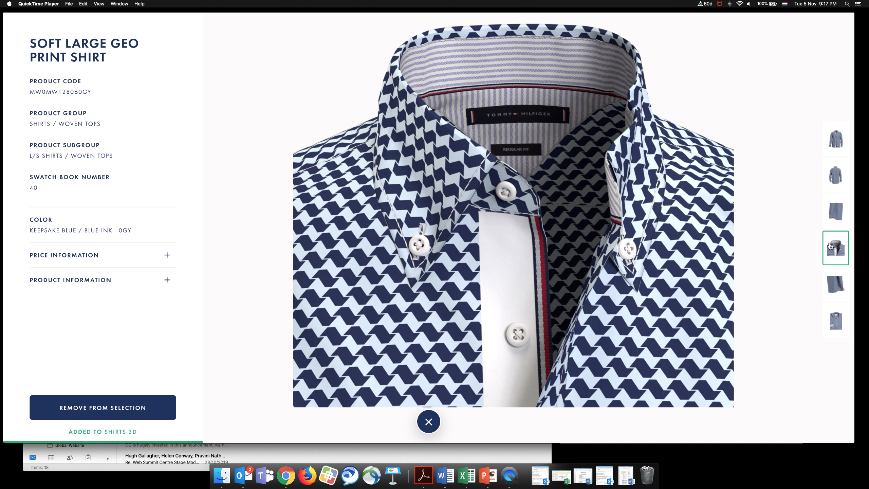Image resolution: width=869 pixels, height=489 pixels.
Task: Open Microsoft Teams from the dock
Action: point(264,475)
